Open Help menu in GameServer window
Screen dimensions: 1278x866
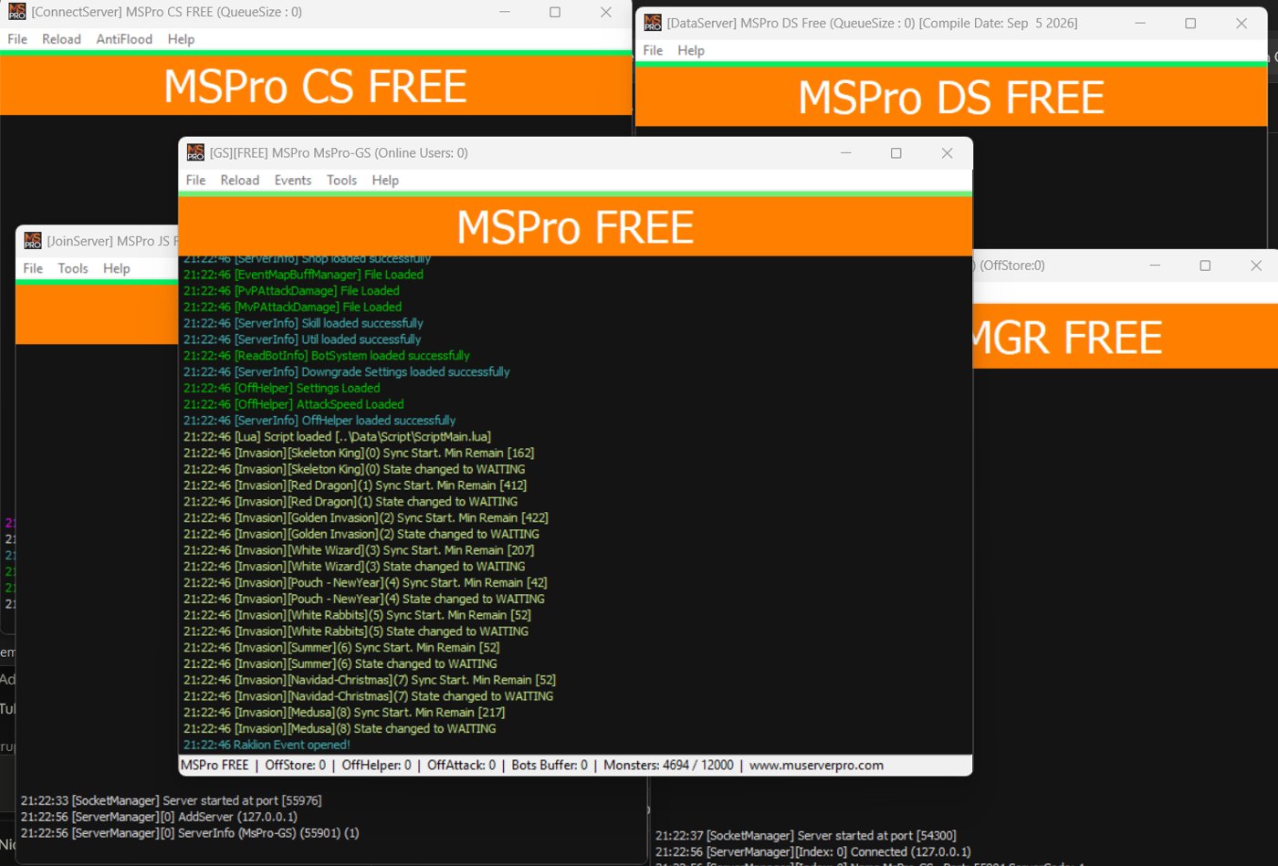pos(385,181)
